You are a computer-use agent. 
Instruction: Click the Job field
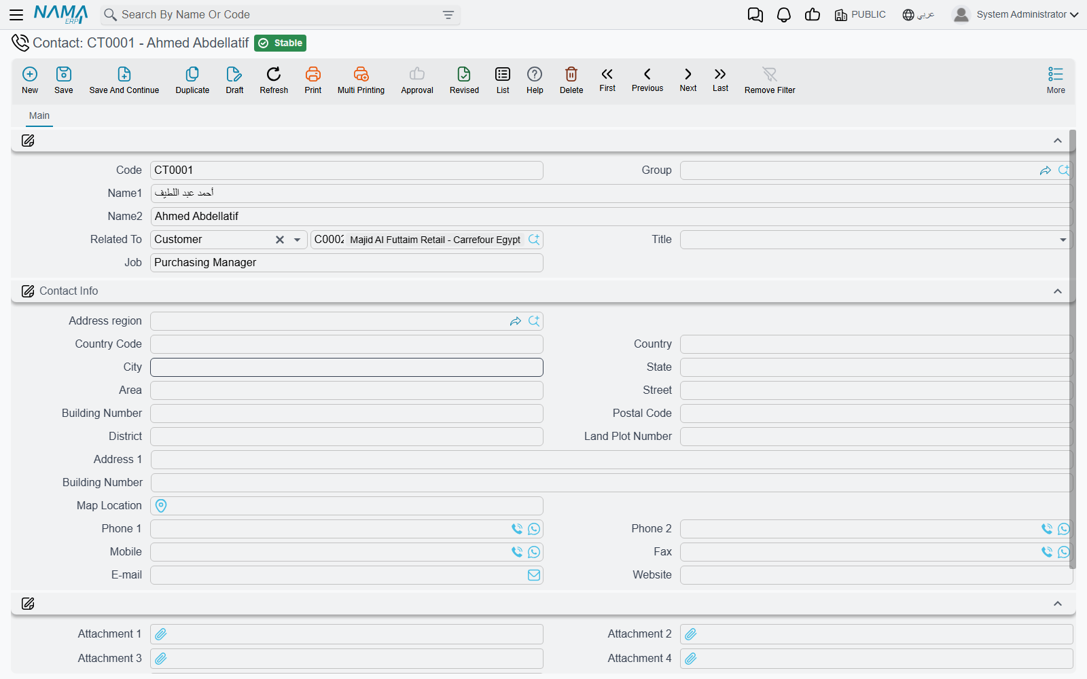(x=346, y=263)
